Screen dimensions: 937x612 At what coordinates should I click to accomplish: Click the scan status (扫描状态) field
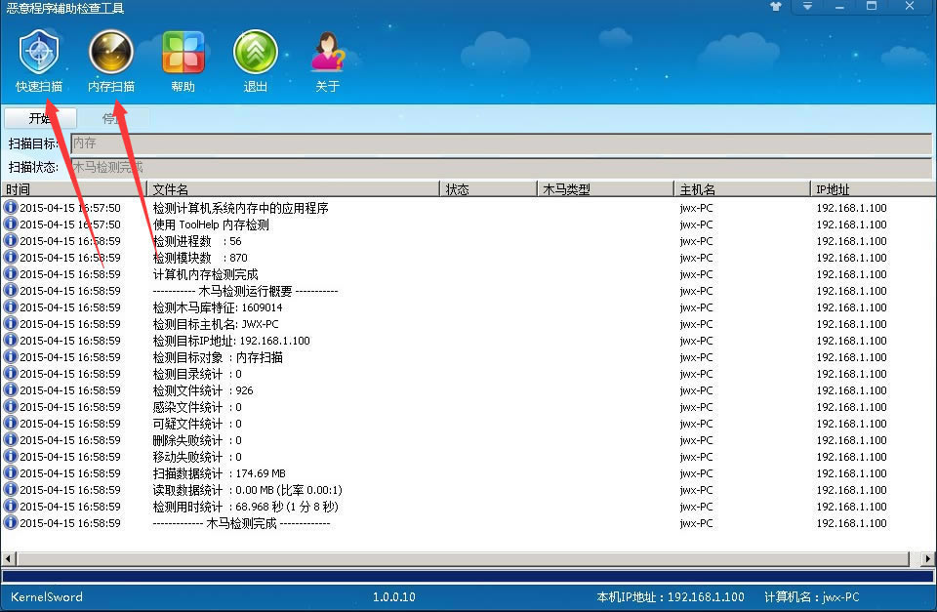501,167
